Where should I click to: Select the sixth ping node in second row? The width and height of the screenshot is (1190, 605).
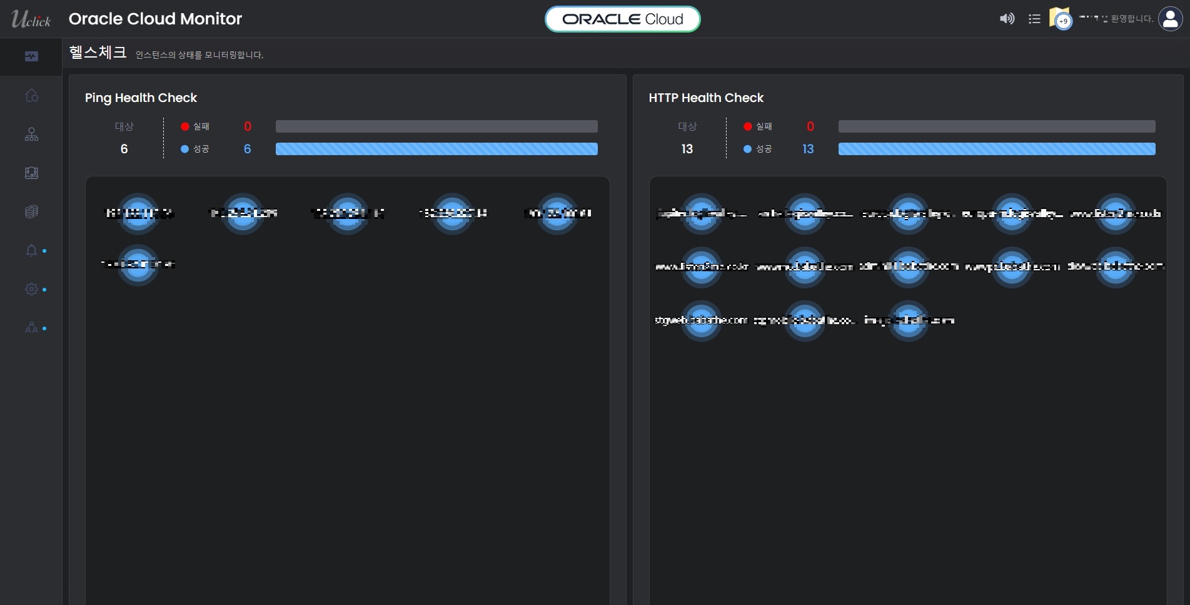pos(138,265)
